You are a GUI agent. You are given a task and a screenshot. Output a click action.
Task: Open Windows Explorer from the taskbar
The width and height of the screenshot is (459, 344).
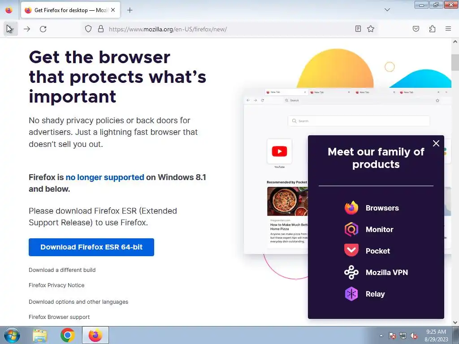click(40, 335)
